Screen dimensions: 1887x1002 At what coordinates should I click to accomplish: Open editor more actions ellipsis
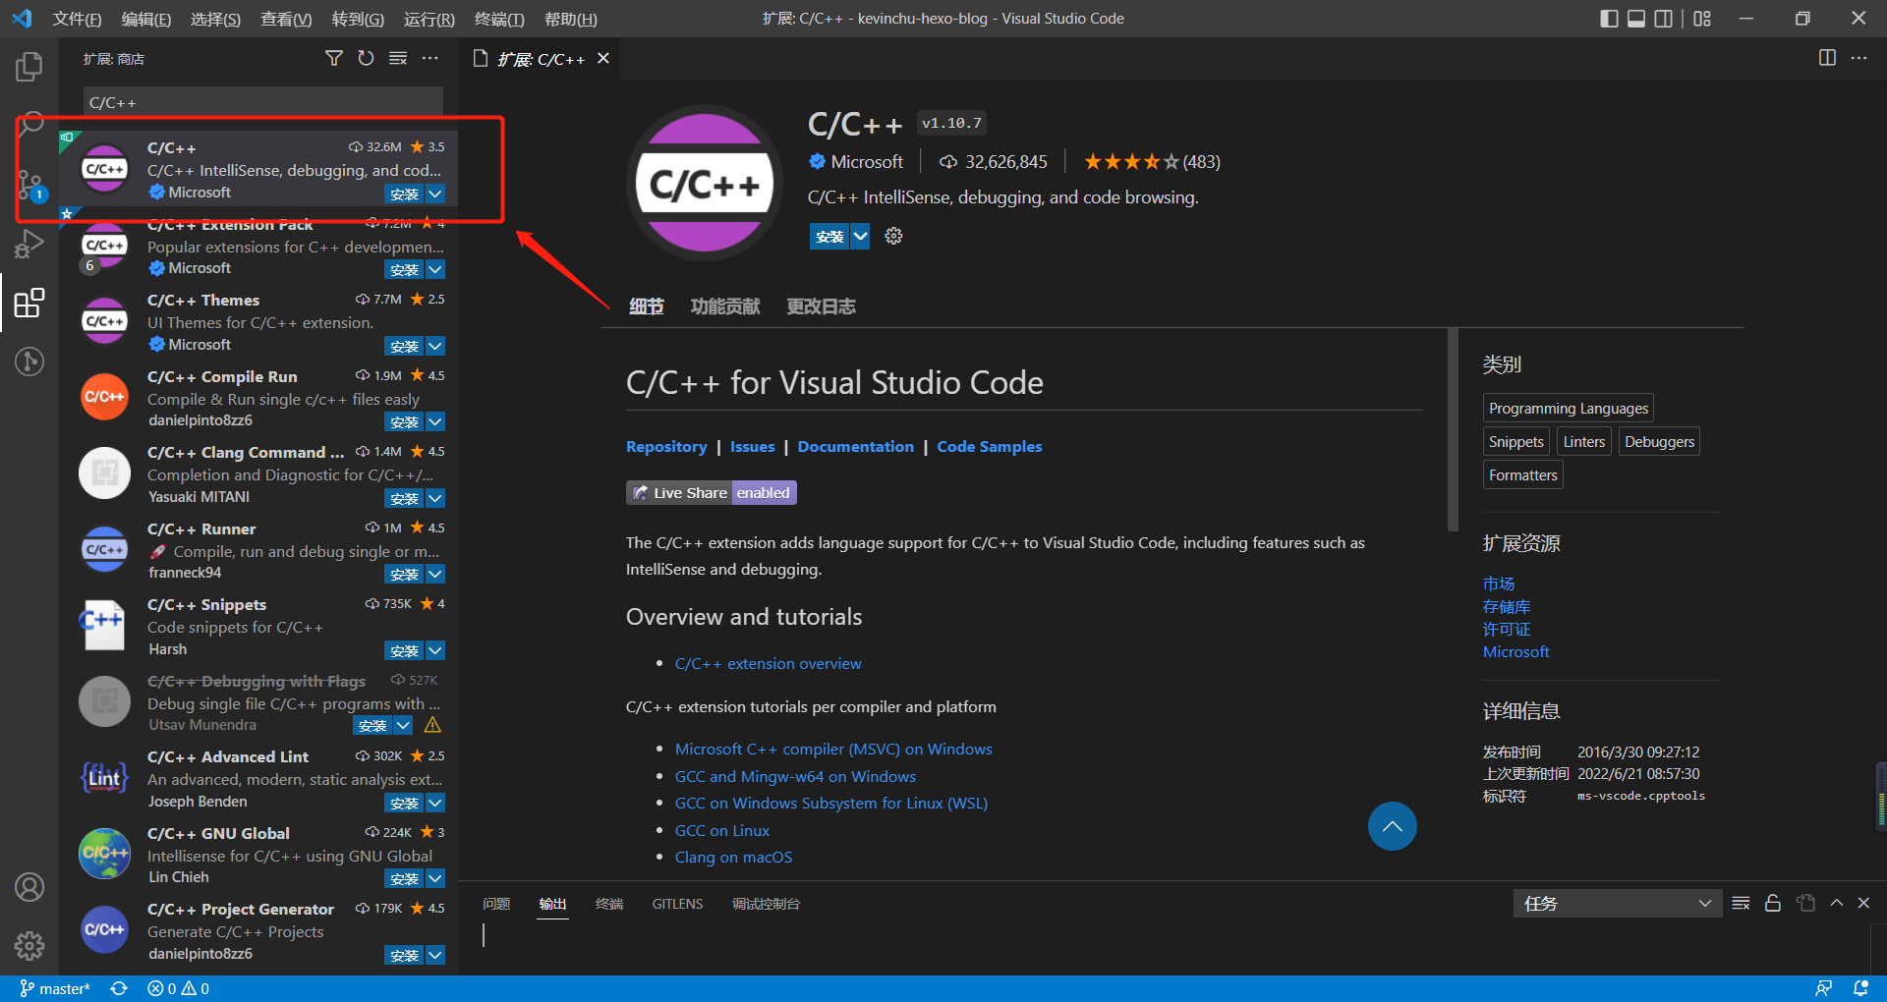1858,58
